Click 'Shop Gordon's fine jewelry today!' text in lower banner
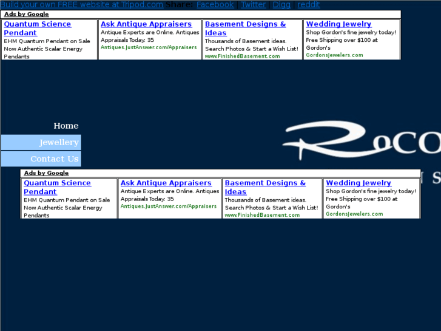Image resolution: width=441 pixels, height=331 pixels. [x=371, y=191]
